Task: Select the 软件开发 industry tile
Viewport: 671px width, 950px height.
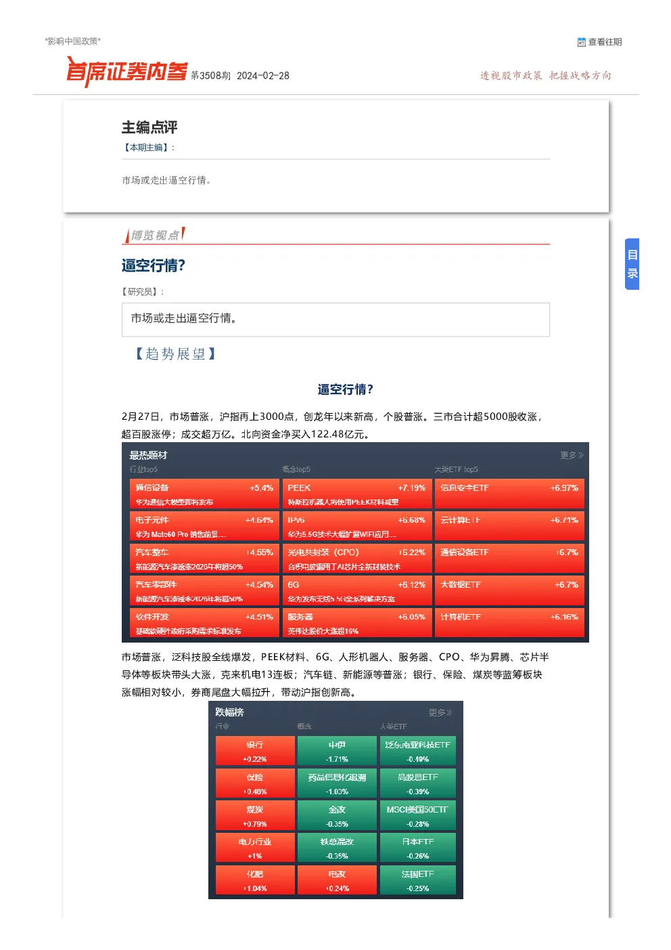Action: coord(204,624)
